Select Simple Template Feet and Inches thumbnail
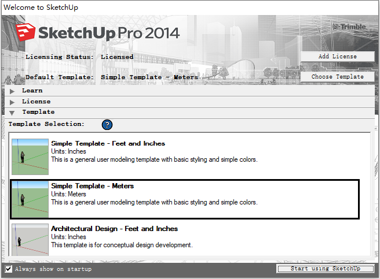The height and width of the screenshot is (279, 380). click(x=30, y=157)
